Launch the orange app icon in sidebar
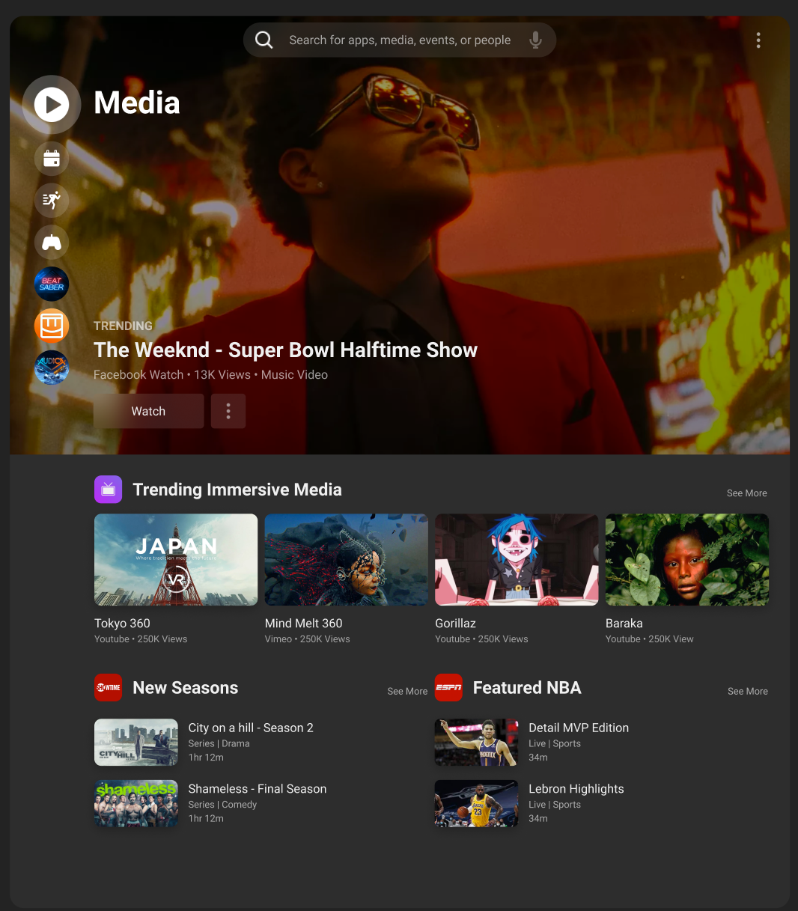 (52, 326)
